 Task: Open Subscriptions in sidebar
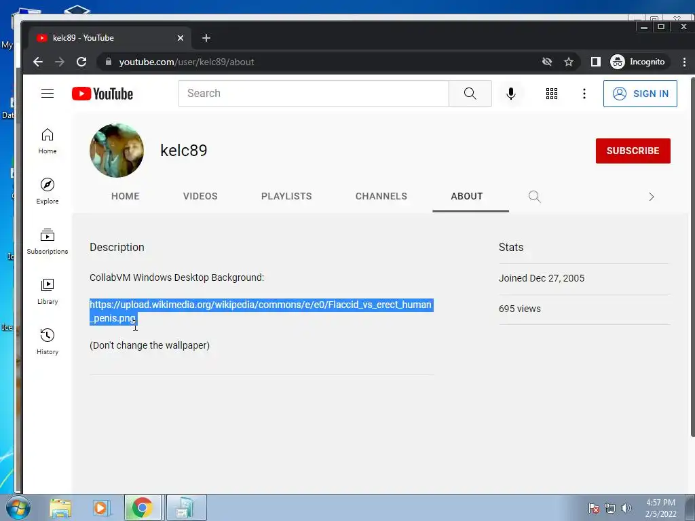48,242
